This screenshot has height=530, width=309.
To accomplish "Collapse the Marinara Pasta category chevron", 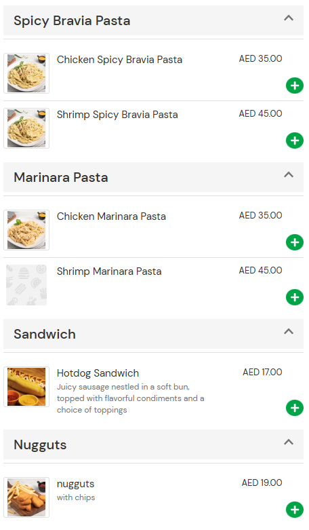I will coord(289,175).
